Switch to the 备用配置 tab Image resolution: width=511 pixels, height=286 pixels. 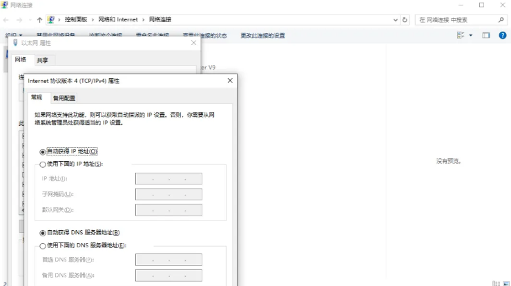point(64,98)
